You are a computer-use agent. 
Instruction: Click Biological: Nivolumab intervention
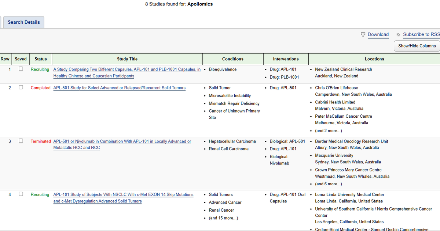click(x=279, y=160)
